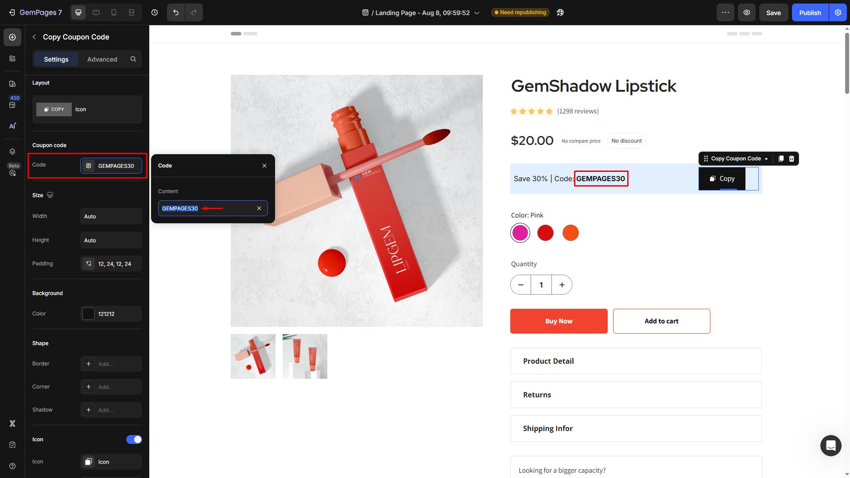Screen dimensions: 850x478
Task: Select the orange color option
Action: point(571,233)
